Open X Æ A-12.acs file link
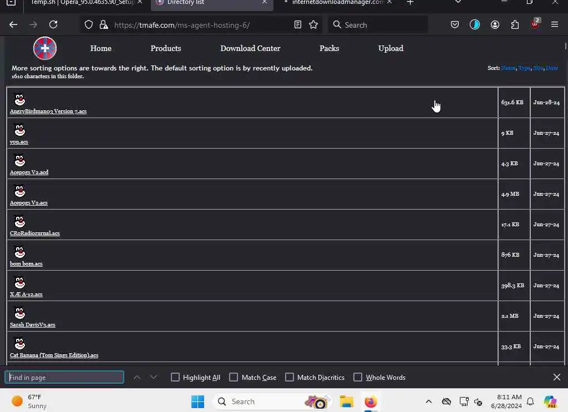Image resolution: width=568 pixels, height=412 pixels. point(26,294)
